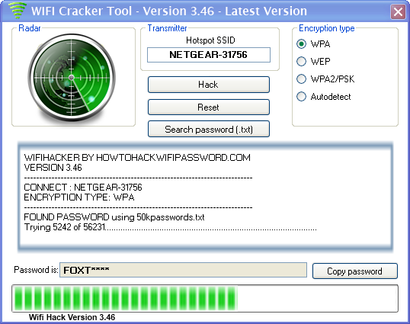This screenshot has height=324, width=410.
Task: Copy the found password
Action: (x=355, y=271)
